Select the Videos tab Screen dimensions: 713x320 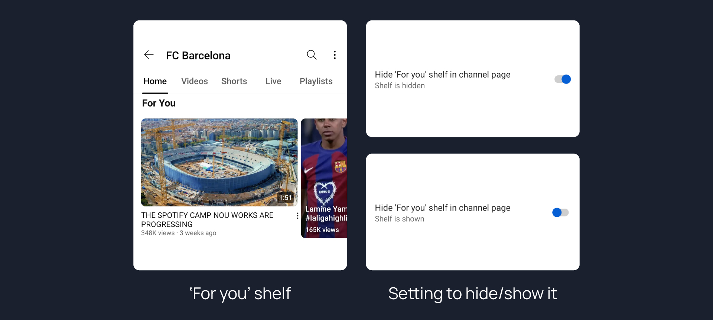point(194,81)
